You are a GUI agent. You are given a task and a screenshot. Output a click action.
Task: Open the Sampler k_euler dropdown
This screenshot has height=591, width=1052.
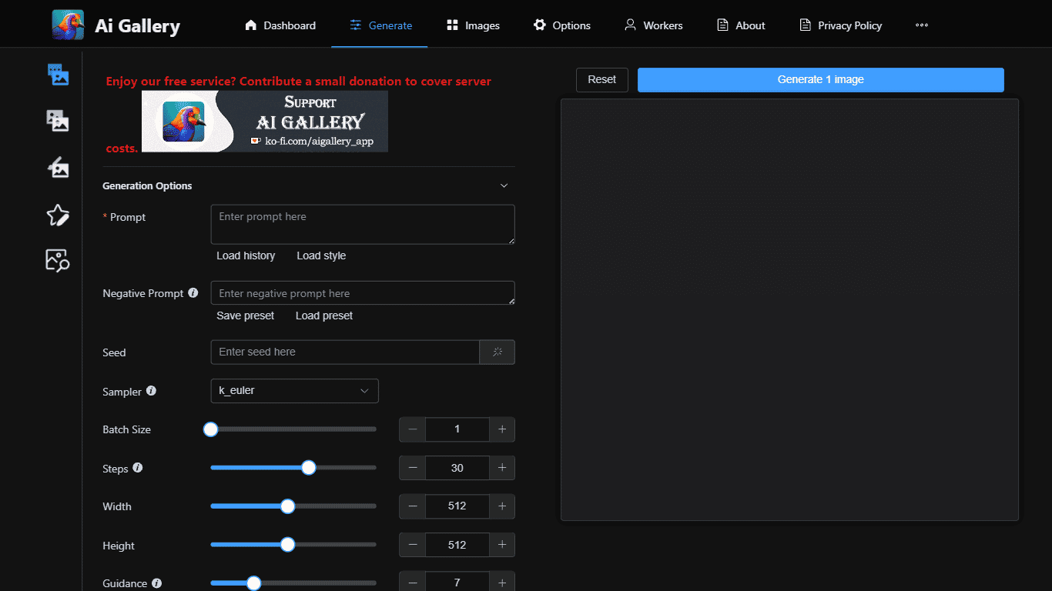point(294,391)
